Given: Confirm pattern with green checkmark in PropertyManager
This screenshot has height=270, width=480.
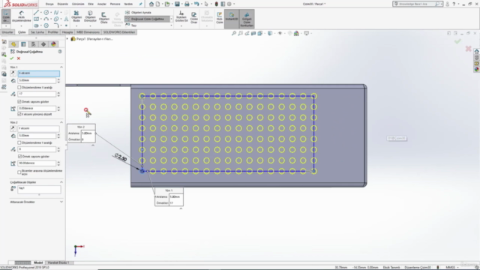Looking at the screenshot, I should (x=12, y=58).
